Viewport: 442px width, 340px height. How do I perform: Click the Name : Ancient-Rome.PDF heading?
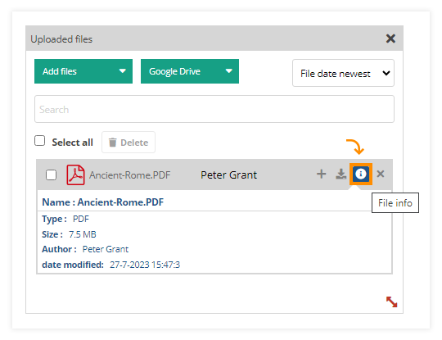click(102, 202)
